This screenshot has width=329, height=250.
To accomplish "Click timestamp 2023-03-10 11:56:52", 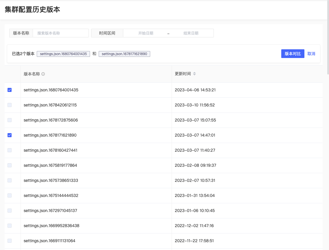I will click(195, 105).
